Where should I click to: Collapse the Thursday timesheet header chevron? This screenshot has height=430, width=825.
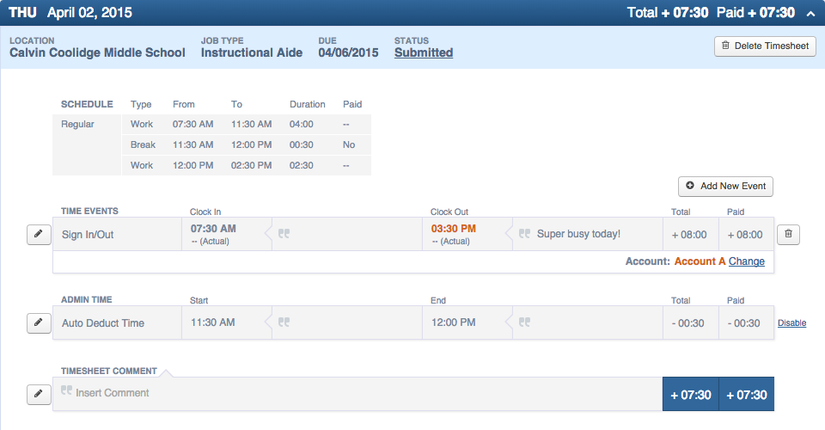(x=810, y=13)
